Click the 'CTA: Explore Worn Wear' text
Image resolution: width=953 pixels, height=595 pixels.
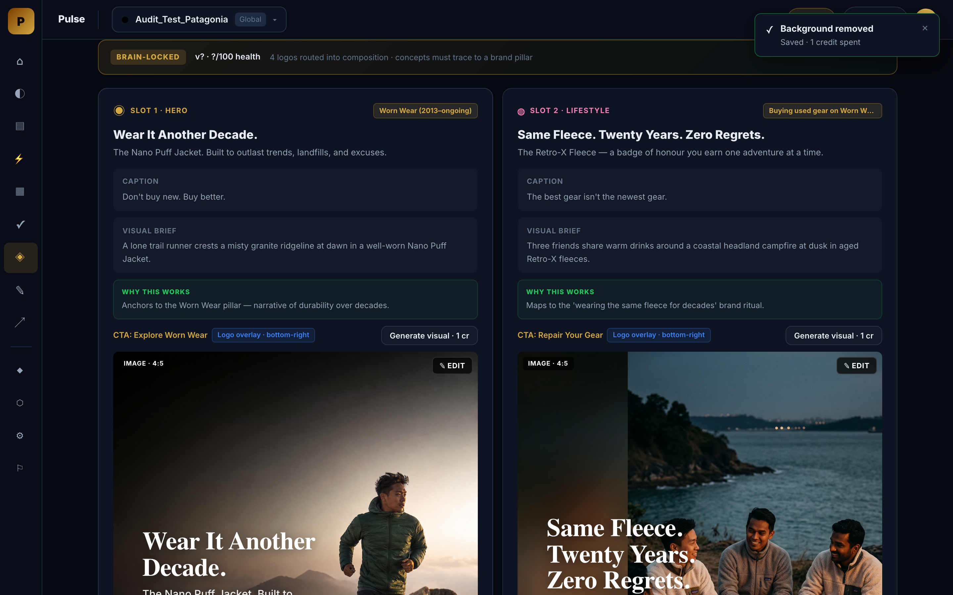pyautogui.click(x=160, y=335)
